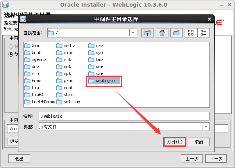Viewport: 236px width, 168px height.
Task: Select the etc folder
Action: 32,74
